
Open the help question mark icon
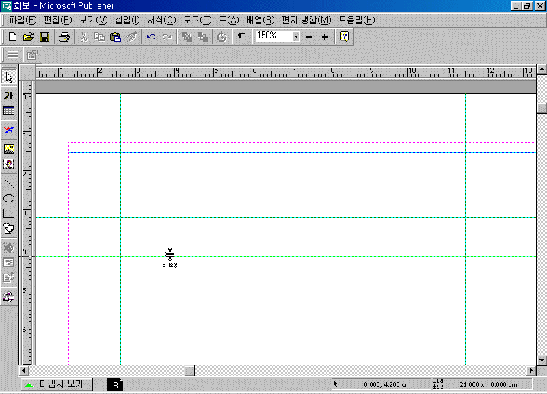[x=345, y=37]
